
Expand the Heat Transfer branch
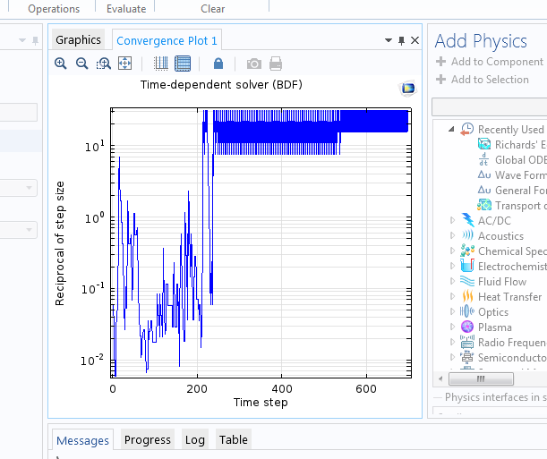(x=452, y=296)
